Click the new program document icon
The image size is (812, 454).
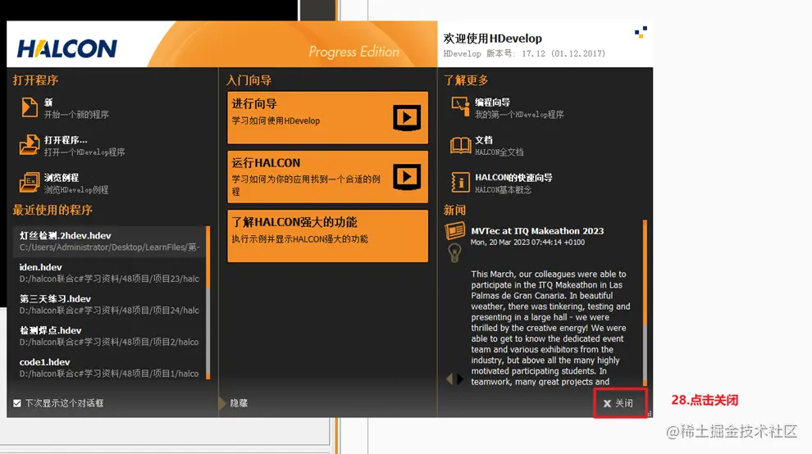click(29, 107)
